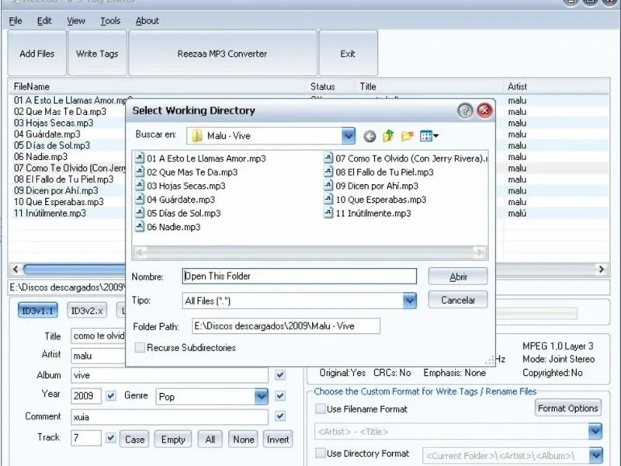Click the Nombre input field
621x466 pixels.
(x=300, y=276)
